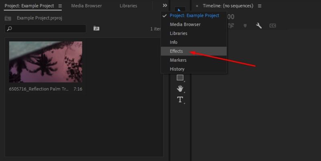Click the project search field
This screenshot has width=321, height=161.
45,28
